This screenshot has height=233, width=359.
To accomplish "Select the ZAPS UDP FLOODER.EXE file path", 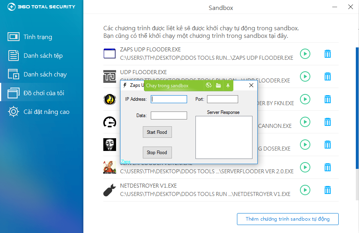I will point(207,58).
